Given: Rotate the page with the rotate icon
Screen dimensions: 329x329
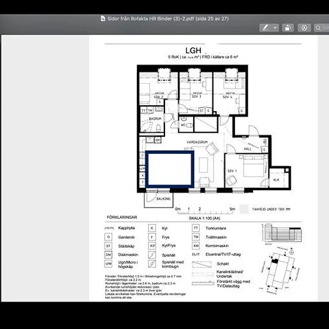Looking at the screenshot, I should click(x=288, y=28).
